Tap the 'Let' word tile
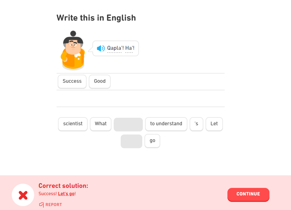The image size is (291, 210). coord(214,124)
